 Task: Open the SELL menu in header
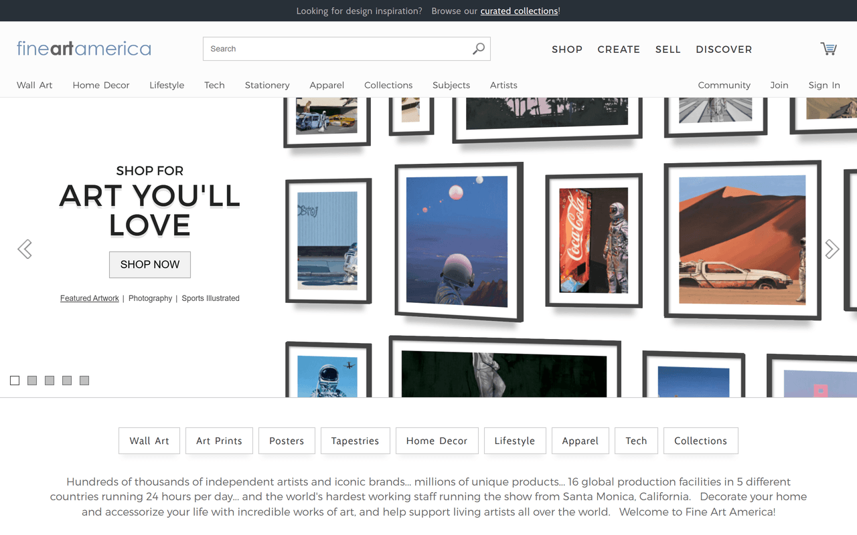click(668, 49)
